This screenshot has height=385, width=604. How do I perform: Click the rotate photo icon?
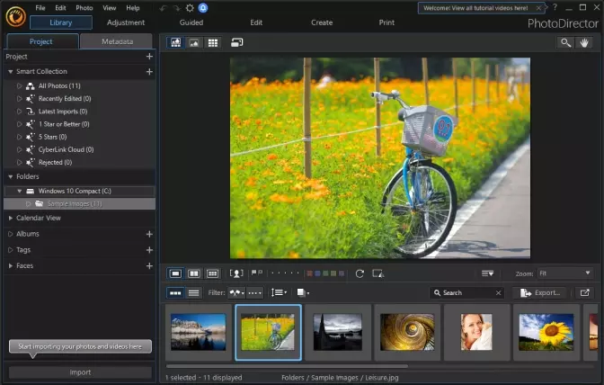click(x=360, y=273)
